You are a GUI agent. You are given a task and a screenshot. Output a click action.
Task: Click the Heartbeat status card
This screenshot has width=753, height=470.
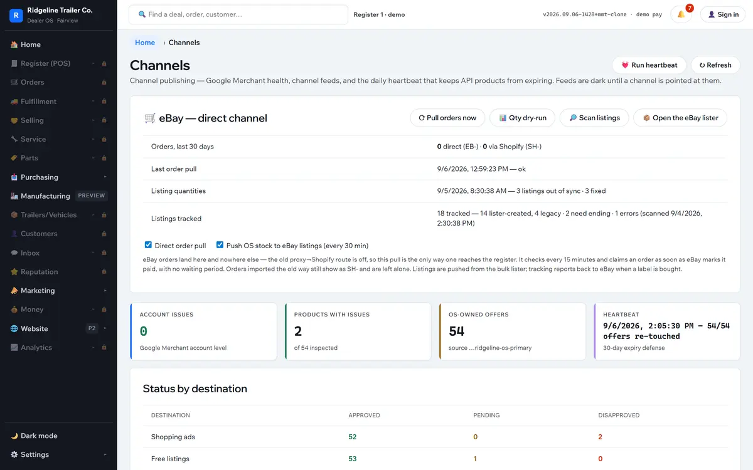(x=666, y=332)
